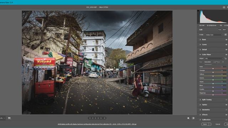228x128 pixels.
Task: Click the Oranges saturation slider handle
Action: tap(213, 72)
